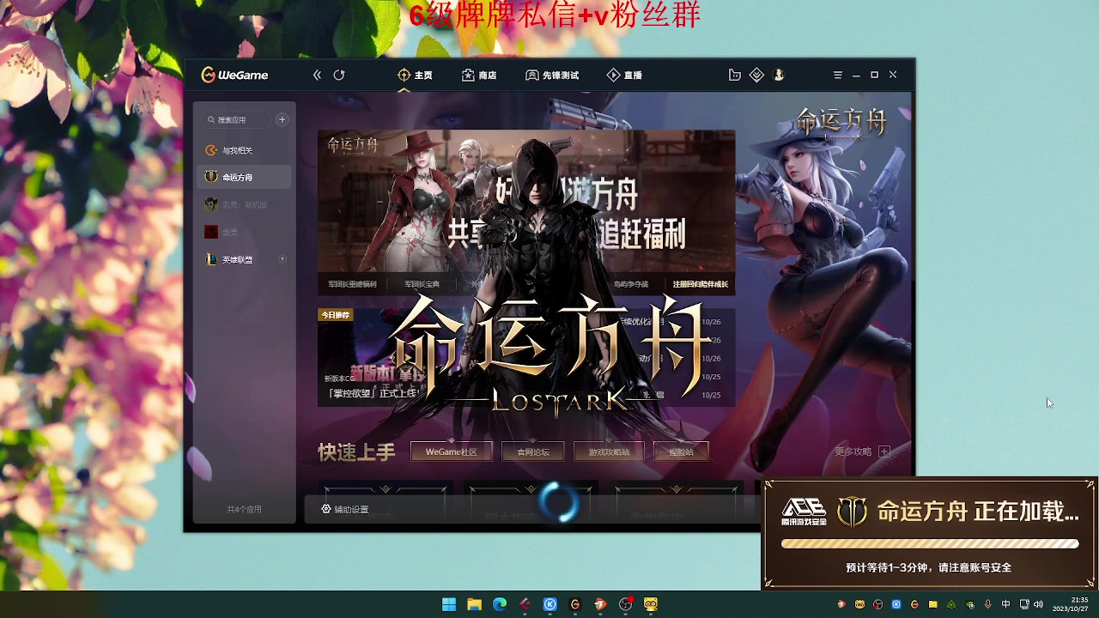Open the 商店 store tab
The width and height of the screenshot is (1099, 618).
[x=479, y=76]
